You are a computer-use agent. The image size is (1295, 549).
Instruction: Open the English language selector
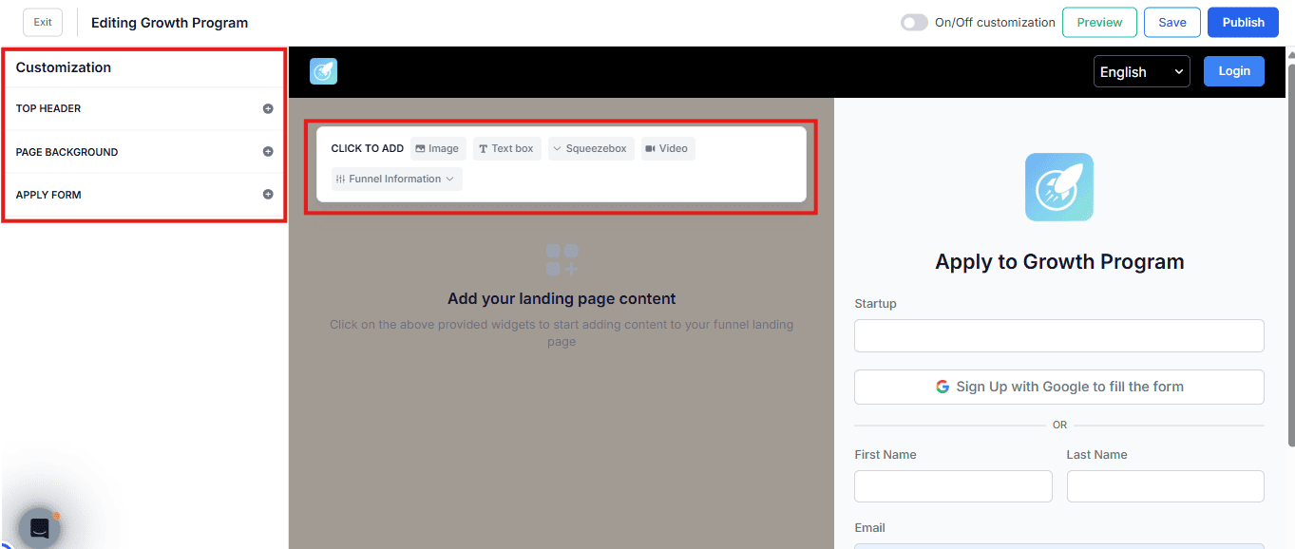(x=1141, y=71)
